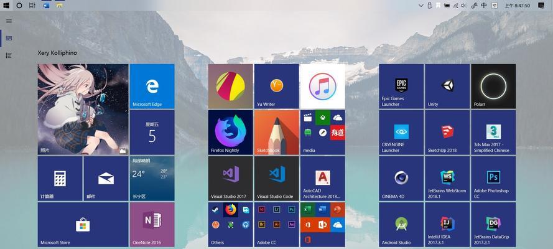Click the link-shaped tray icon
The width and height of the screenshot is (553, 249).
point(475,5)
